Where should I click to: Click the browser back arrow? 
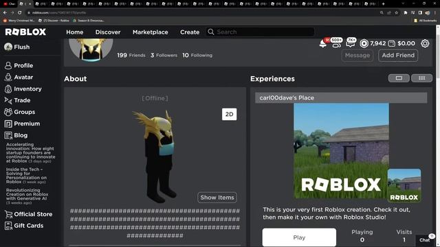[x=5, y=12]
